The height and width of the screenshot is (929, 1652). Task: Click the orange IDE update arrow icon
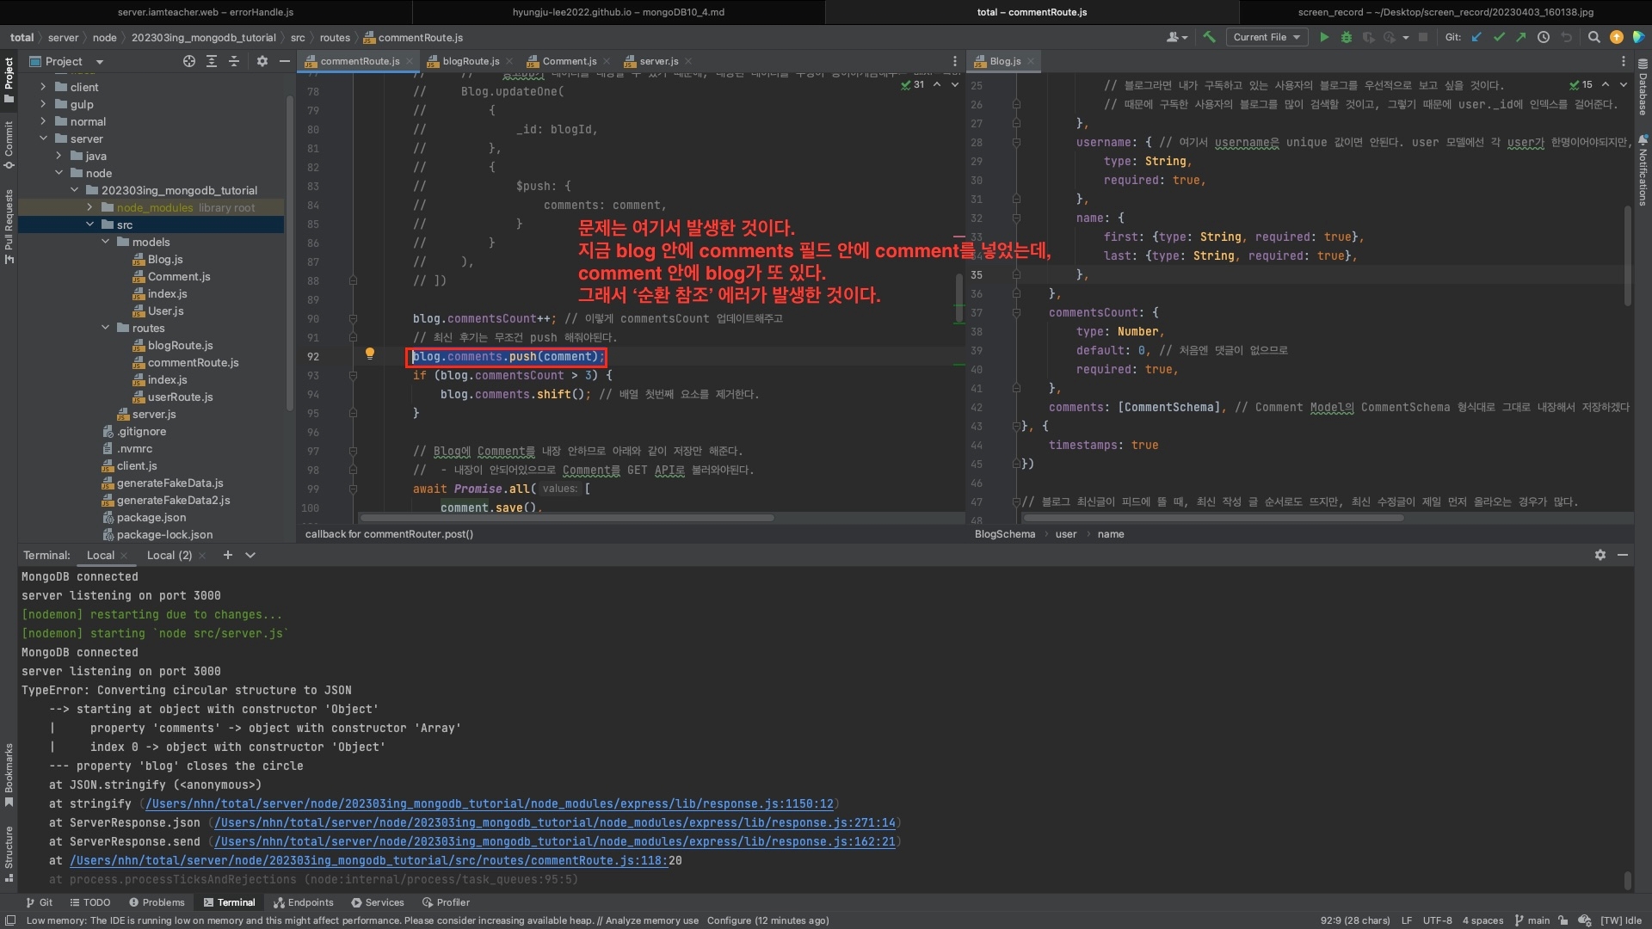tap(1617, 37)
